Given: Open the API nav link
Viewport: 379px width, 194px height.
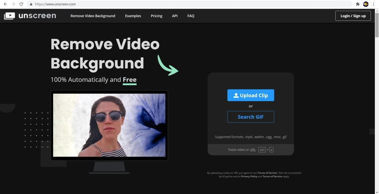Looking at the screenshot, I should 175,16.
